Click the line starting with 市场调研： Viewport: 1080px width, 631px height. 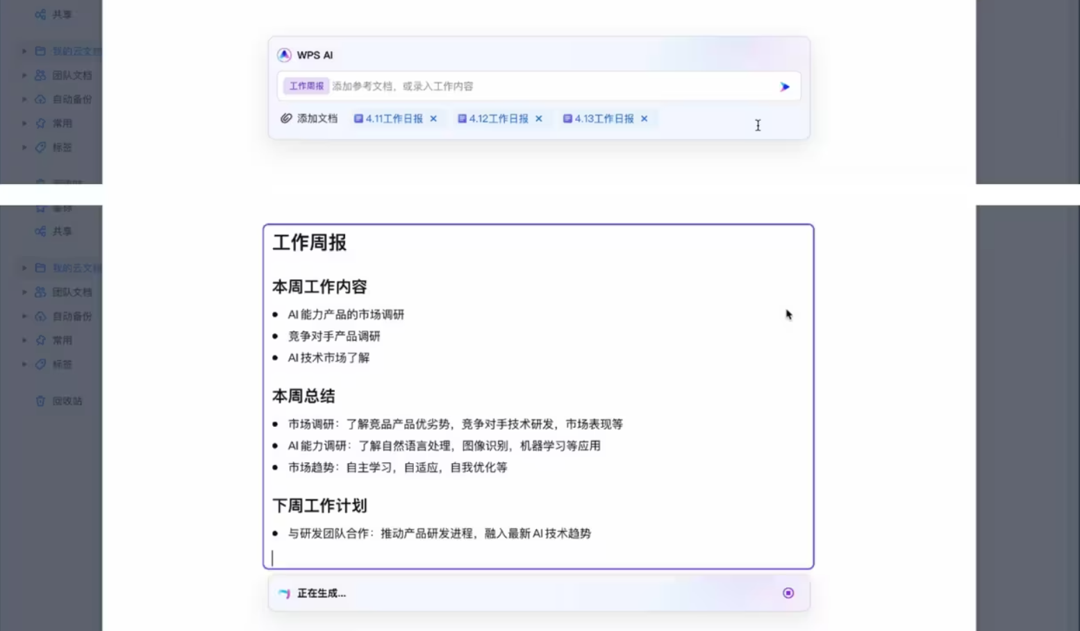[456, 424]
